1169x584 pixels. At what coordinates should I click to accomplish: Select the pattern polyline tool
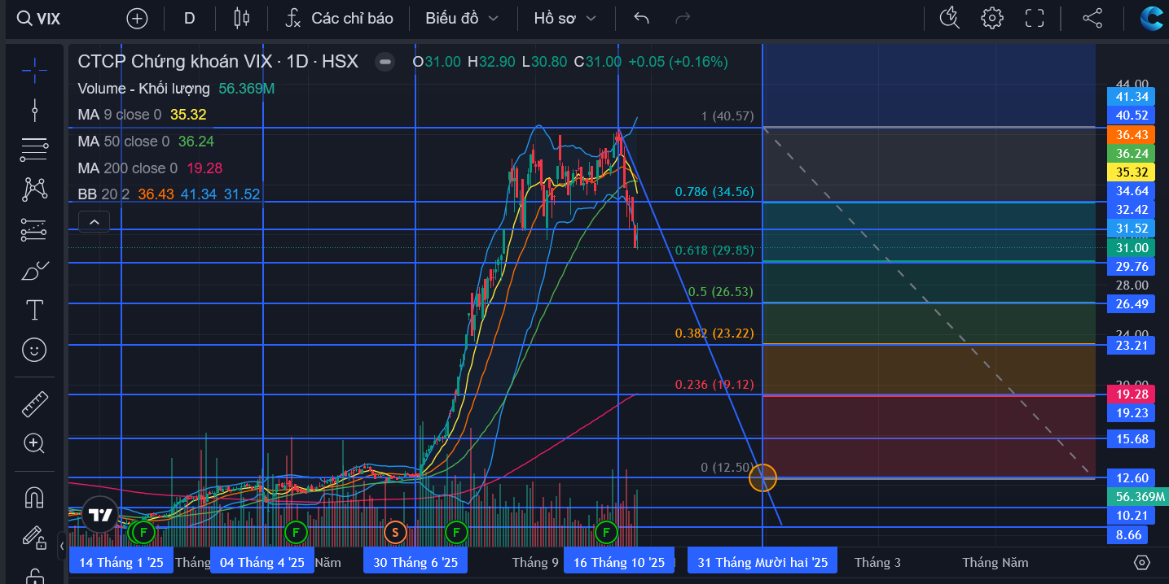pos(34,190)
